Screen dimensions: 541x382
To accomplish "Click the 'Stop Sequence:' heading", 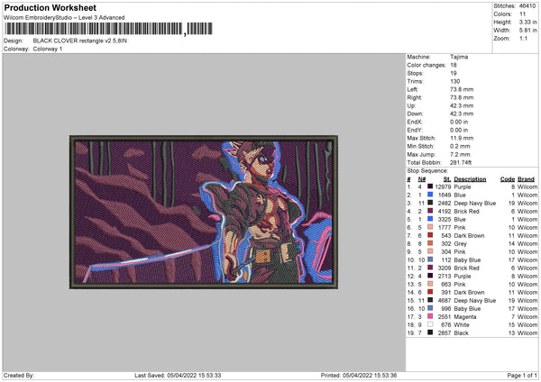I will 427,171.
